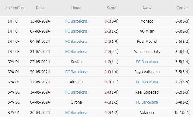Open Manchester City team entry
The image size is (193, 117).
point(147,51)
